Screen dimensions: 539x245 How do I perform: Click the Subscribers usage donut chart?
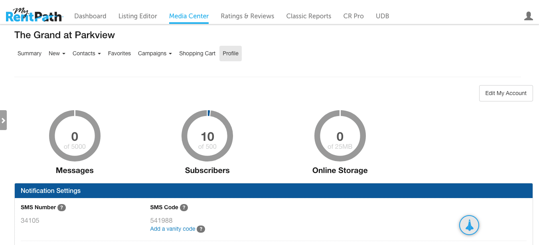207,136
